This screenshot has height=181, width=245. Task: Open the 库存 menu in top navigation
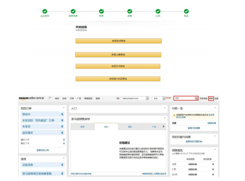click(57, 98)
